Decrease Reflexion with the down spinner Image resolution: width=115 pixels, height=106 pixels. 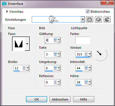click(55, 83)
